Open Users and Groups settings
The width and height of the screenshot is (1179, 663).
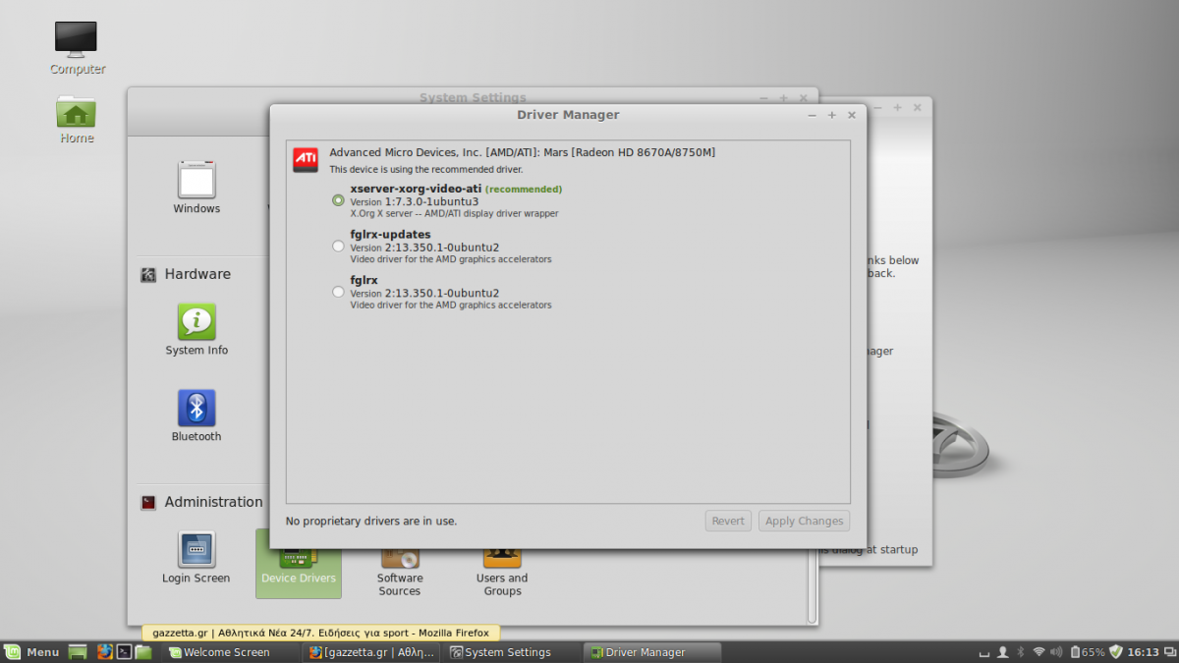click(x=502, y=572)
